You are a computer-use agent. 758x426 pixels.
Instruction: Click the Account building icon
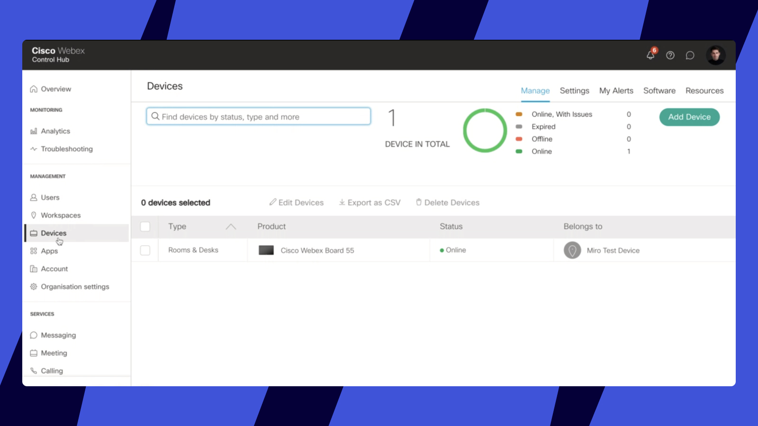(x=34, y=269)
